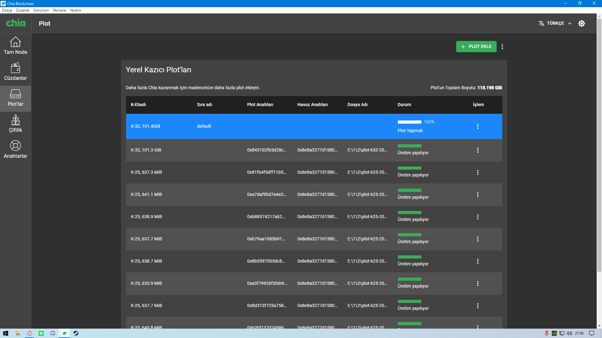Open the Yardım menu
This screenshot has width=602, height=338.
(75, 10)
